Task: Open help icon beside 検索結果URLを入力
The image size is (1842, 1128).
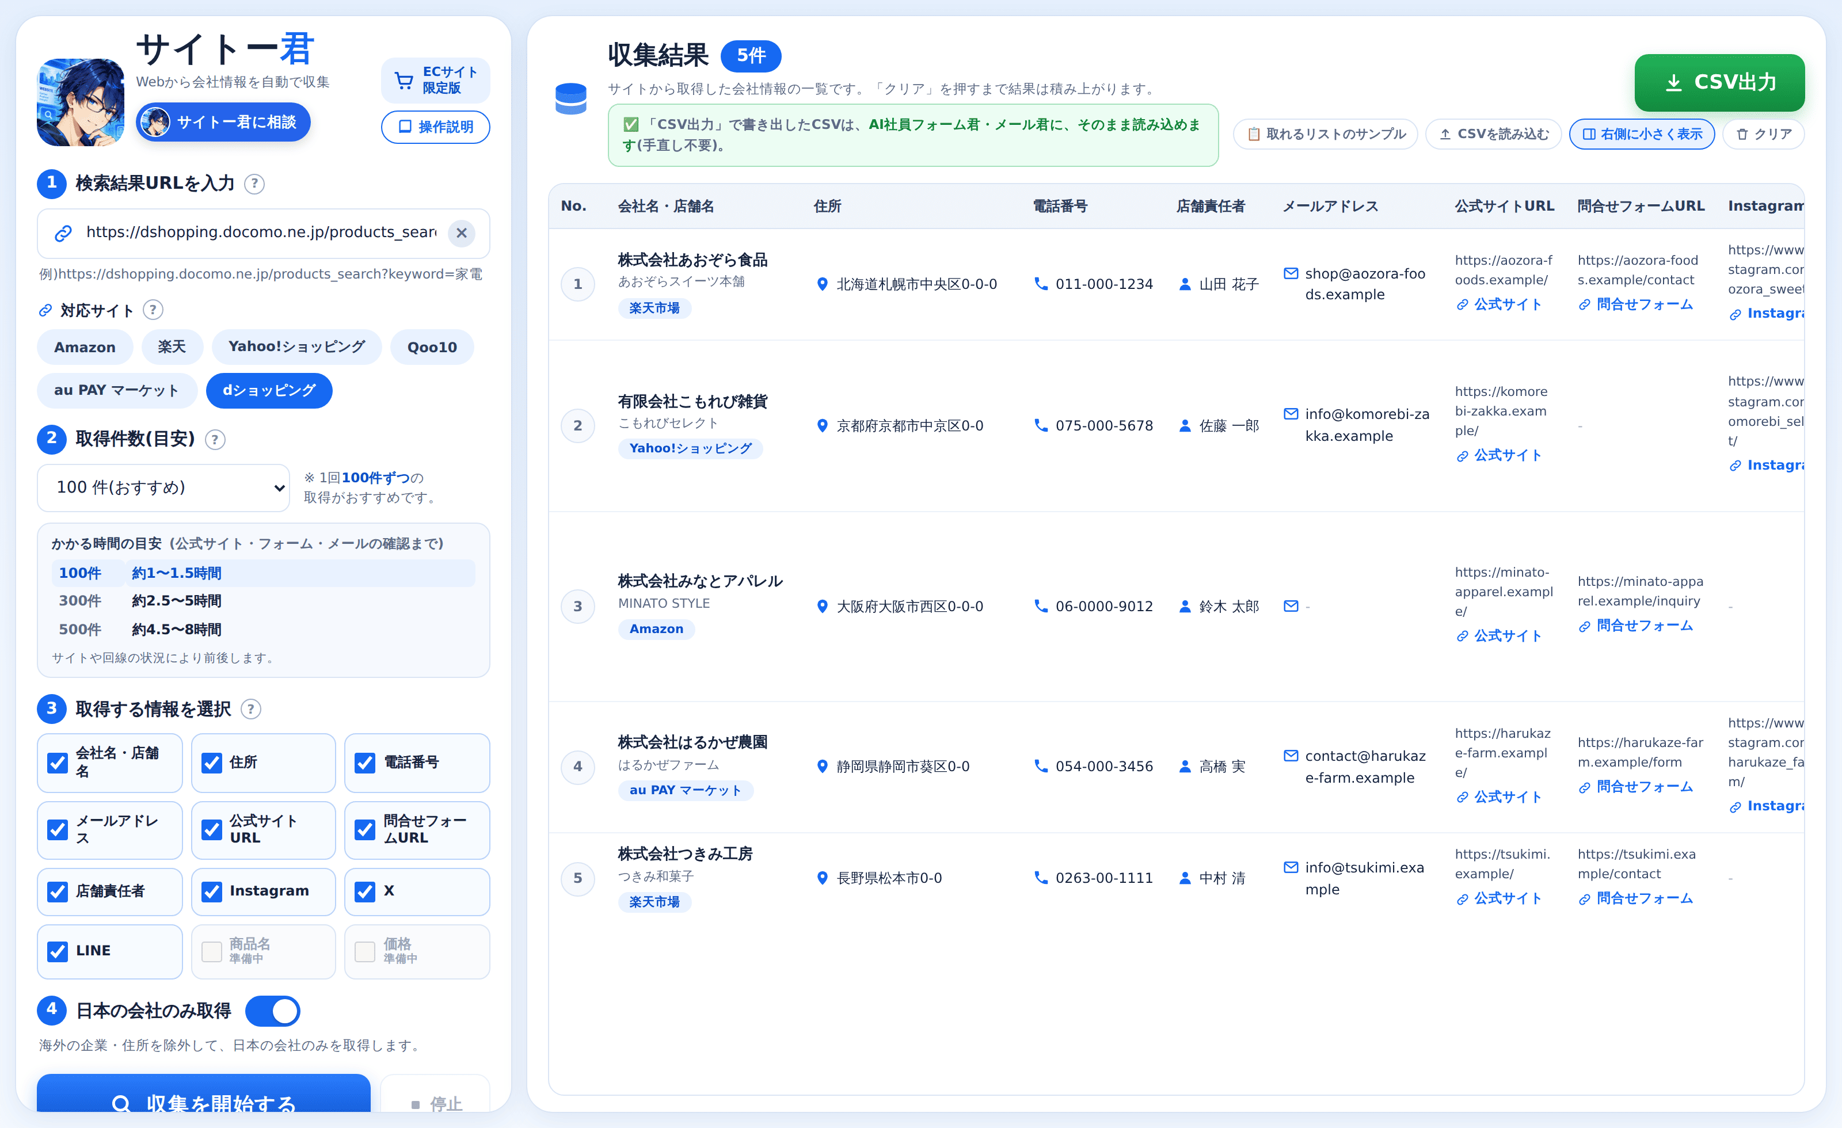Action: (x=254, y=184)
